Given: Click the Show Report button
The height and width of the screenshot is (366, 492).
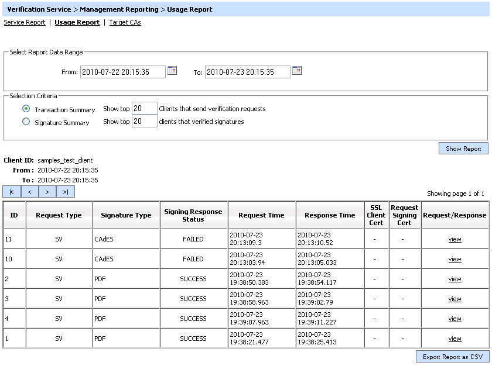Looking at the screenshot, I should (463, 149).
